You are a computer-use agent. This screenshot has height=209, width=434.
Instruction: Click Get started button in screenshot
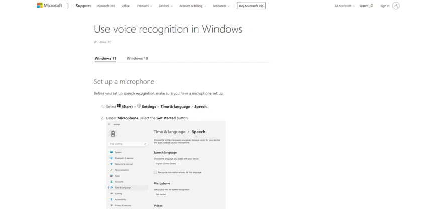[161, 194]
